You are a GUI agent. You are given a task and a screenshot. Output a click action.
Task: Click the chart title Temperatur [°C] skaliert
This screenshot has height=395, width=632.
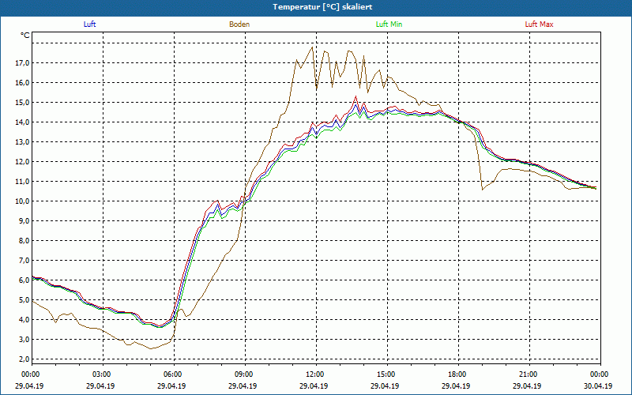coord(322,7)
